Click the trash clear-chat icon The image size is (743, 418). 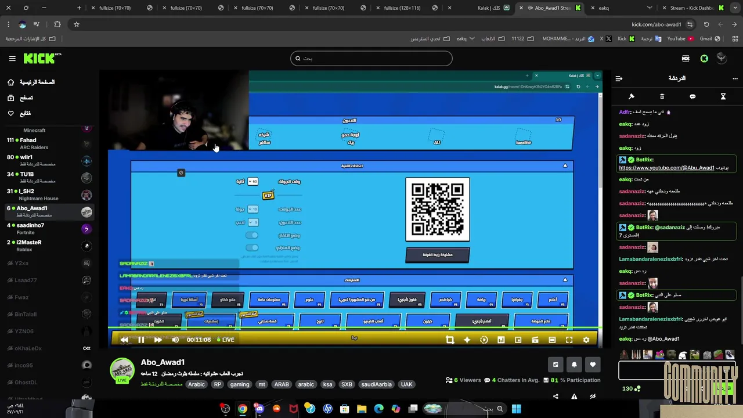click(662, 96)
